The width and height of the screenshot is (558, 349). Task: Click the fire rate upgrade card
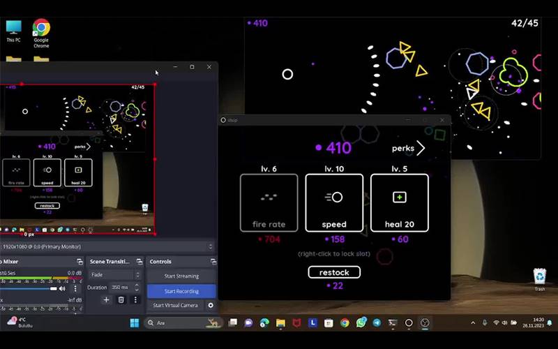point(269,202)
